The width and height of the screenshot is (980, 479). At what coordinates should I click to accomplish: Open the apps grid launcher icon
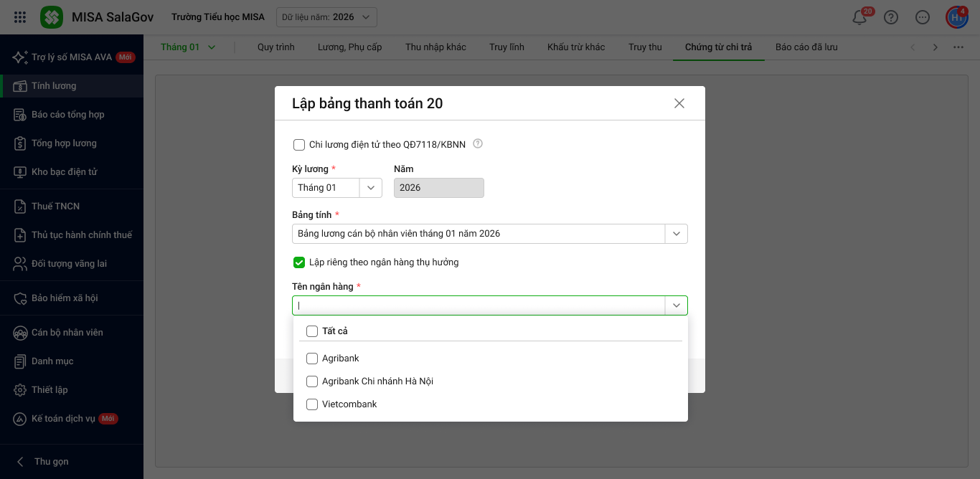(x=20, y=17)
